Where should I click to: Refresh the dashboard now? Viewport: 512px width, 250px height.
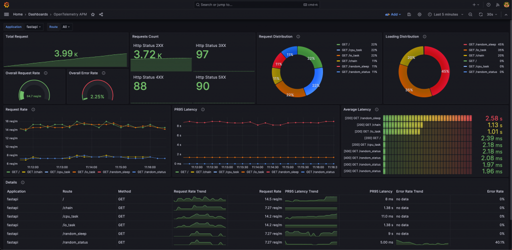click(480, 14)
